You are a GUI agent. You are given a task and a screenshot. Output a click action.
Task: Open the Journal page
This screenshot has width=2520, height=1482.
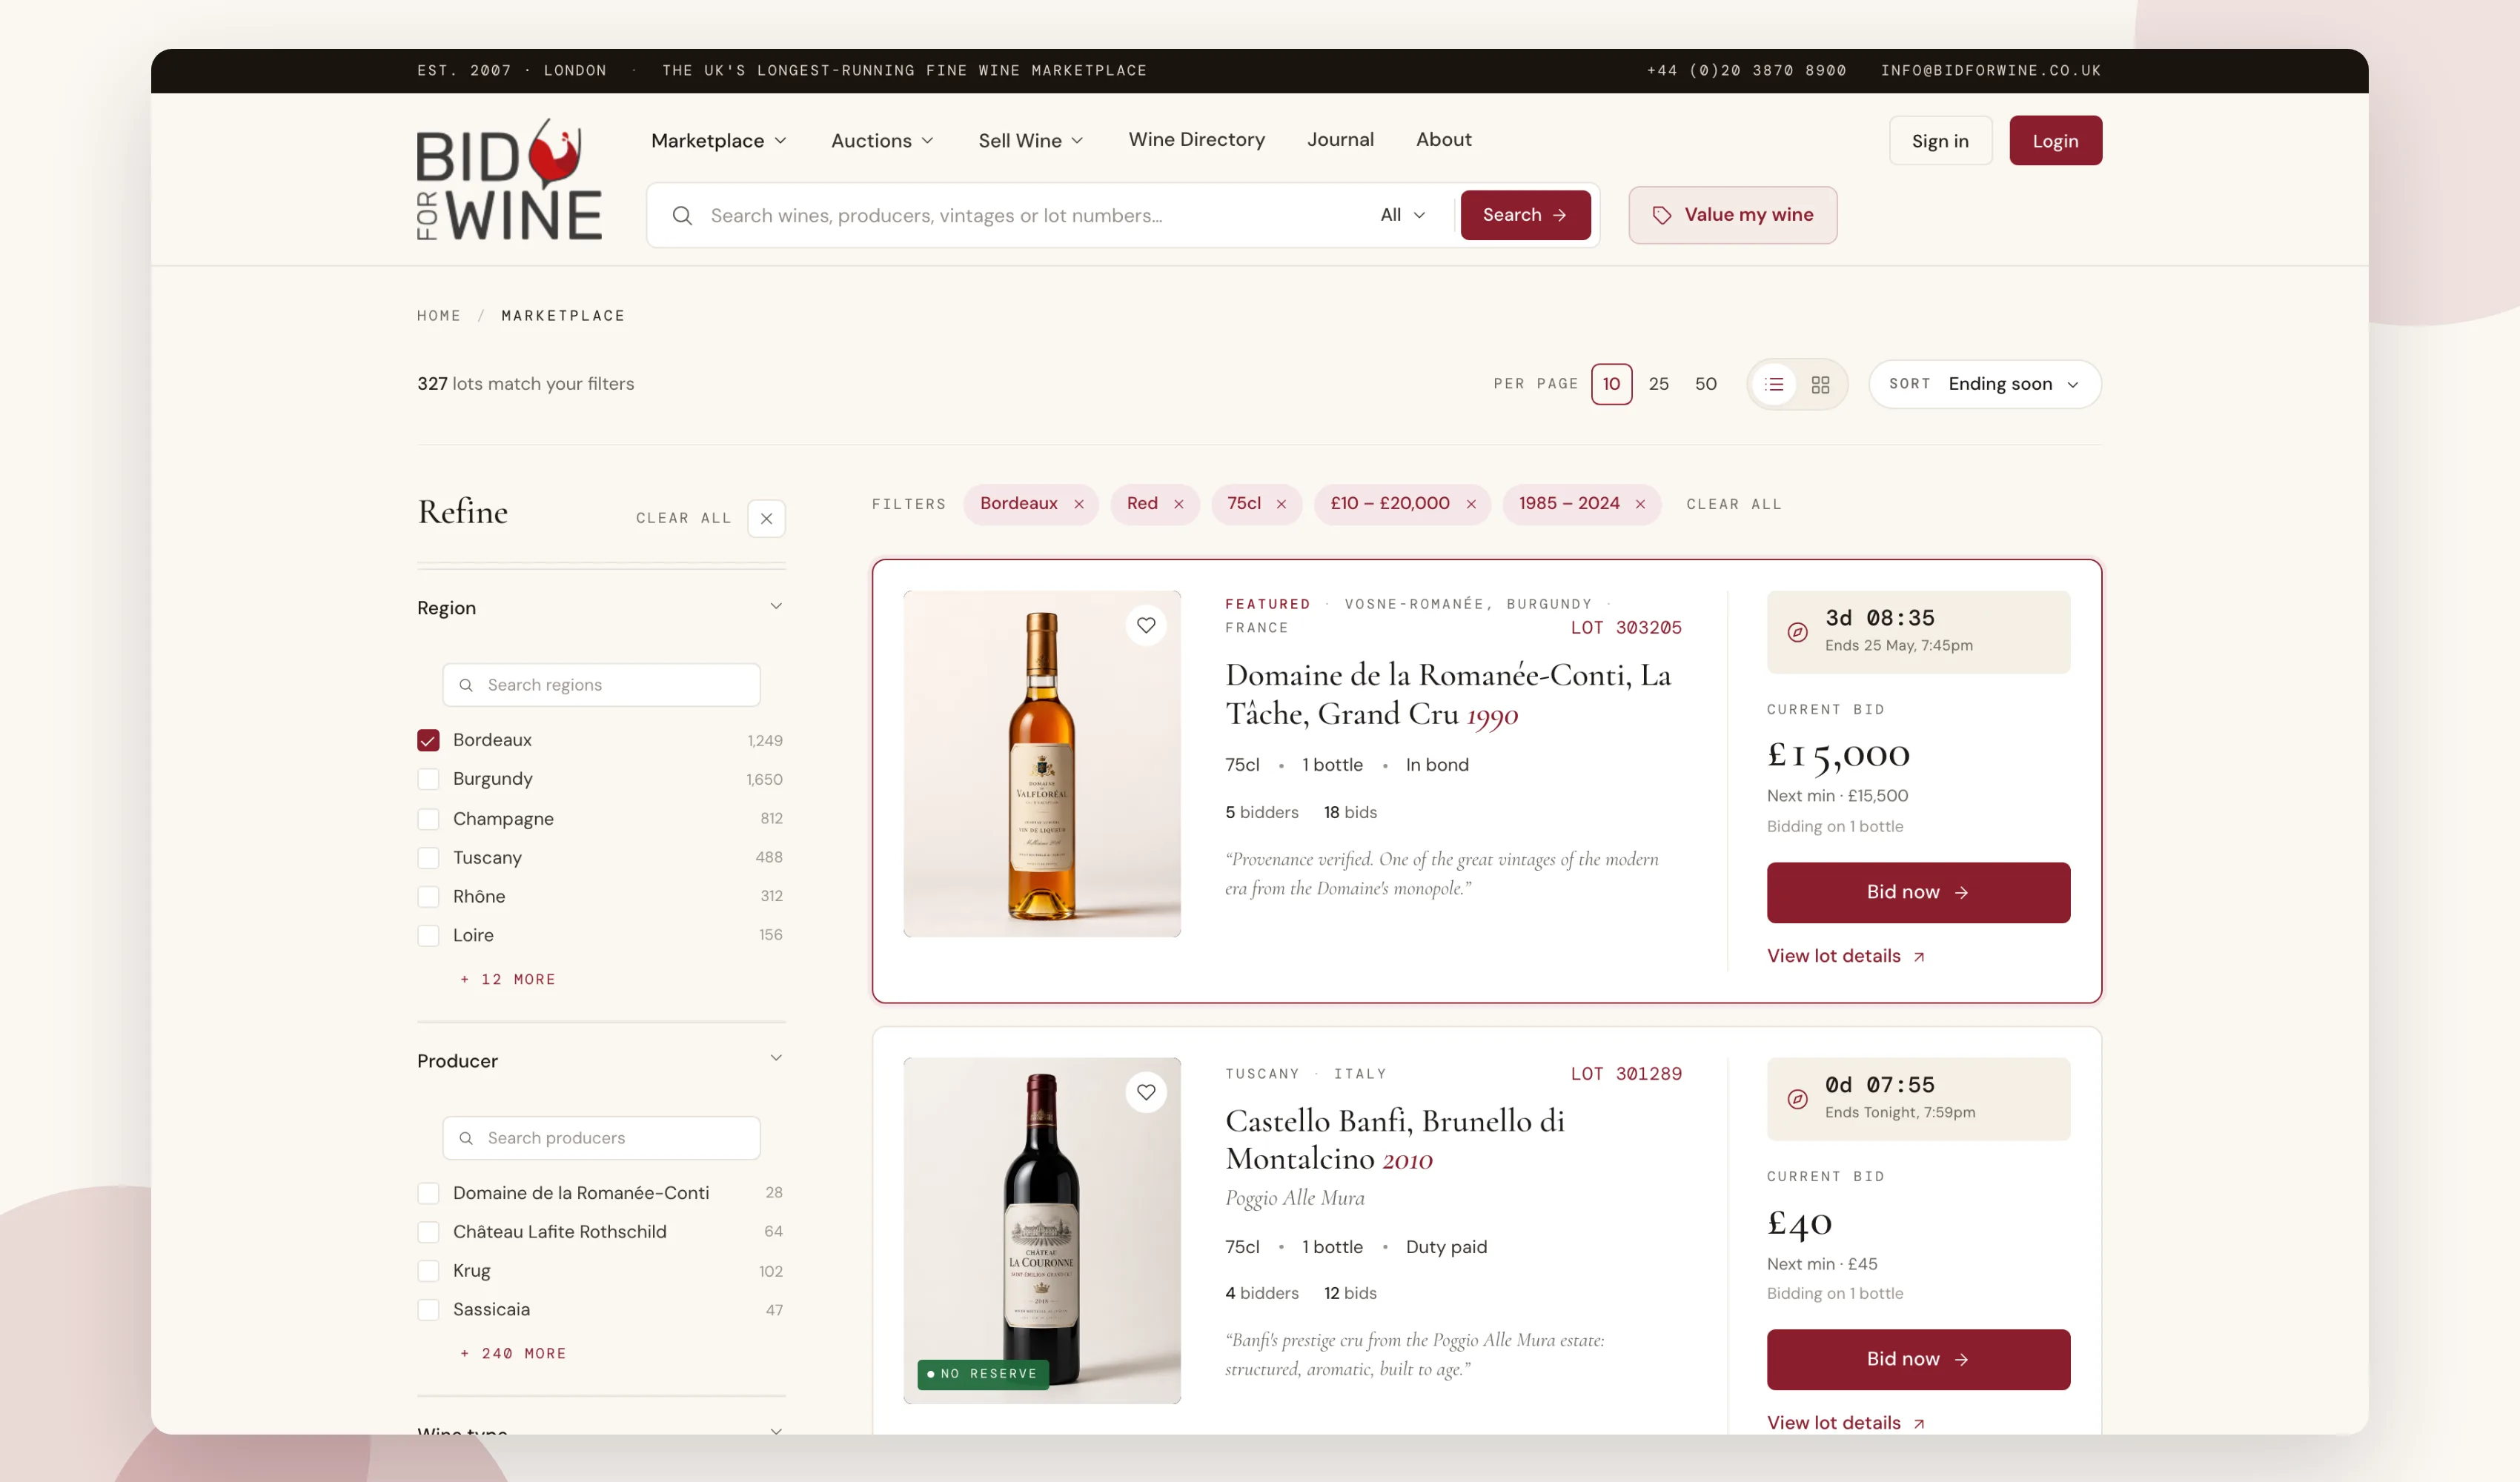(1340, 140)
